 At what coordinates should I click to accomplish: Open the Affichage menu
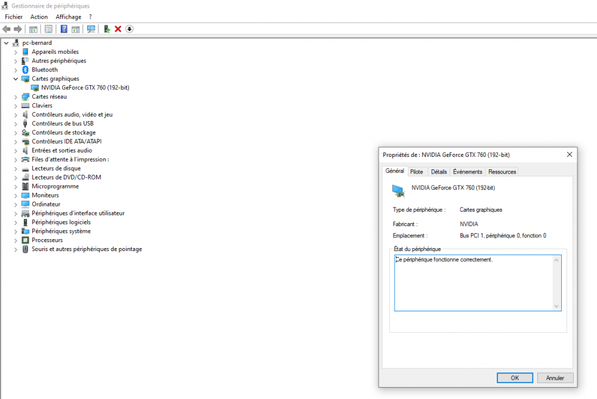point(68,17)
